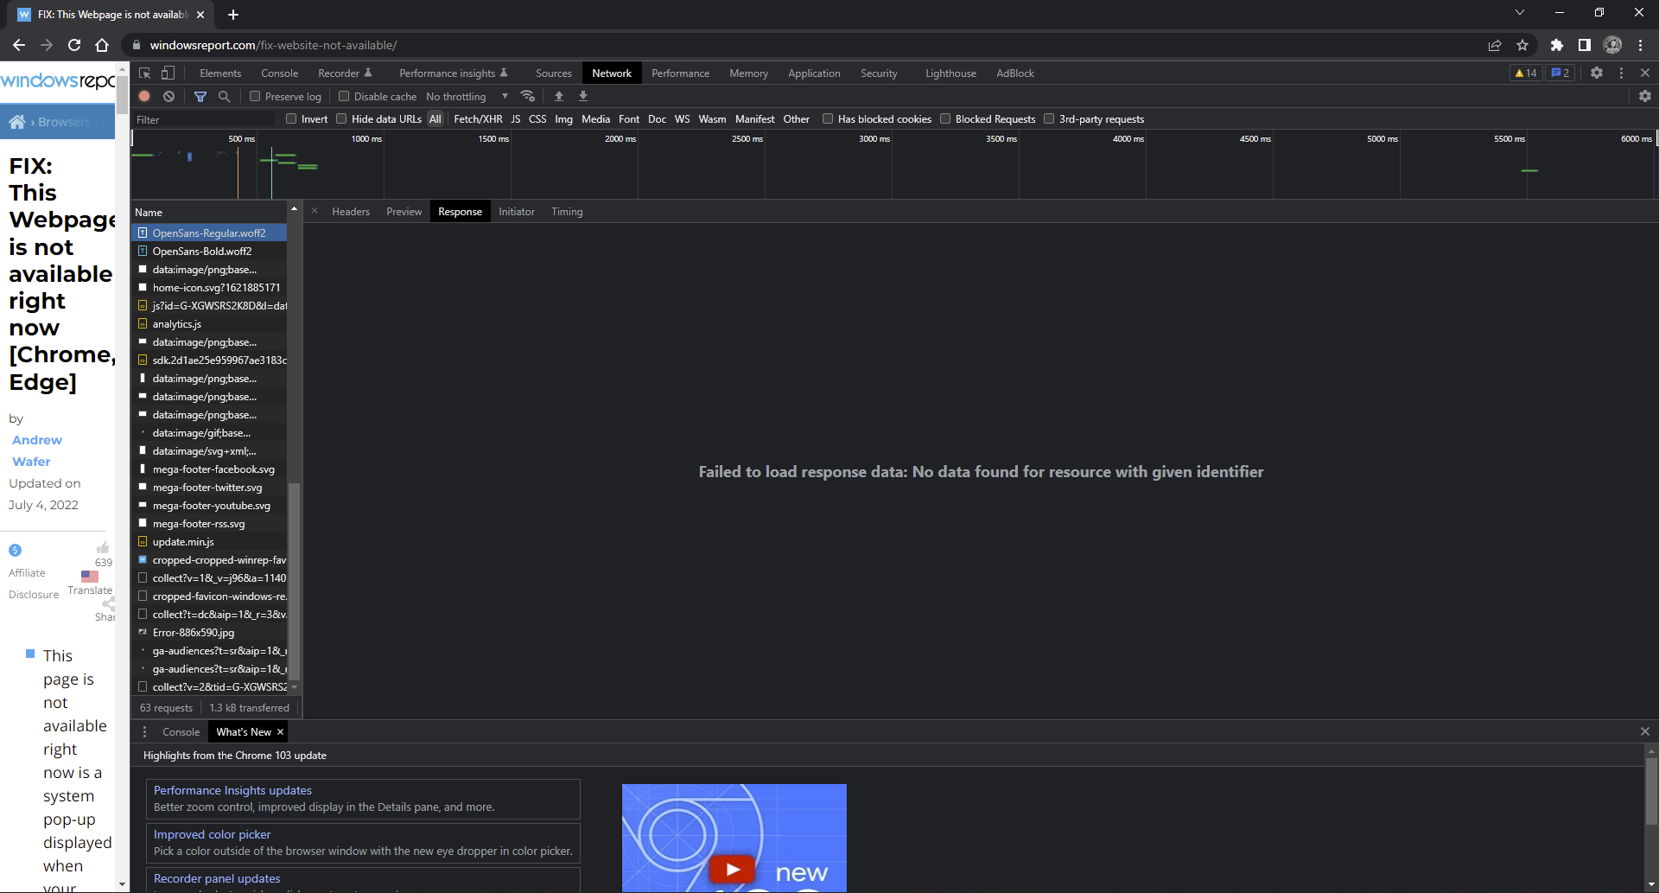The image size is (1659, 893).
Task: Click the inspect element selector icon
Action: click(145, 73)
